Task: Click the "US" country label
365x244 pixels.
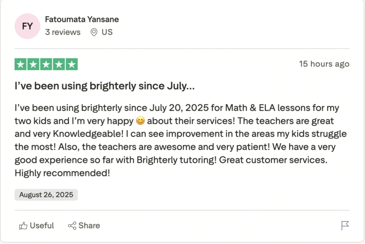Action: pyautogui.click(x=107, y=32)
